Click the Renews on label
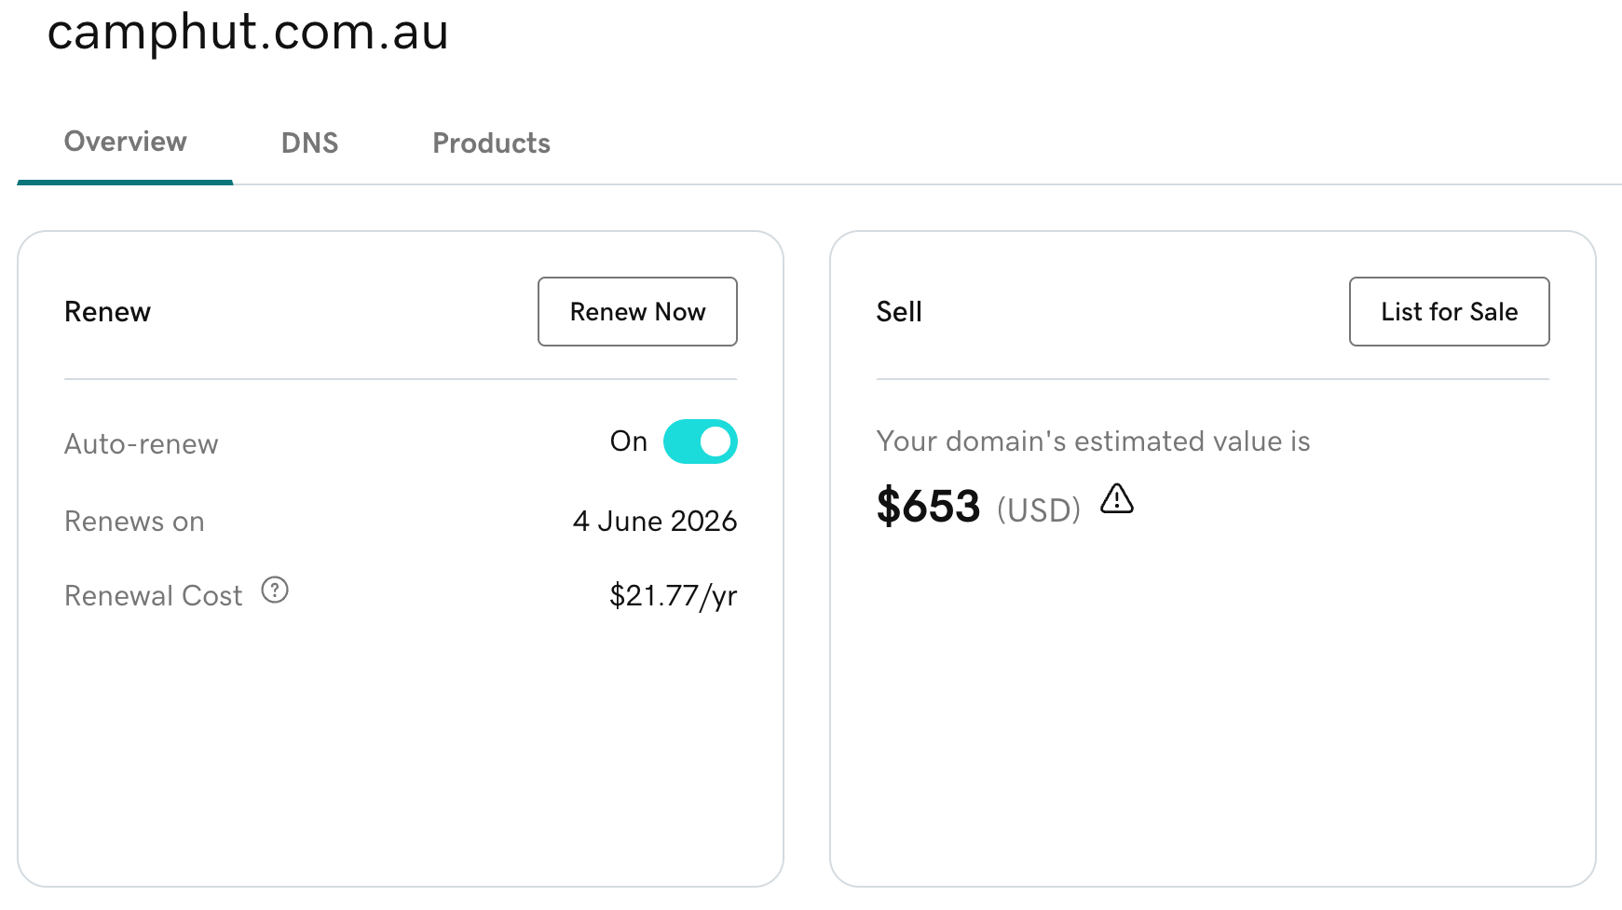 tap(134, 522)
